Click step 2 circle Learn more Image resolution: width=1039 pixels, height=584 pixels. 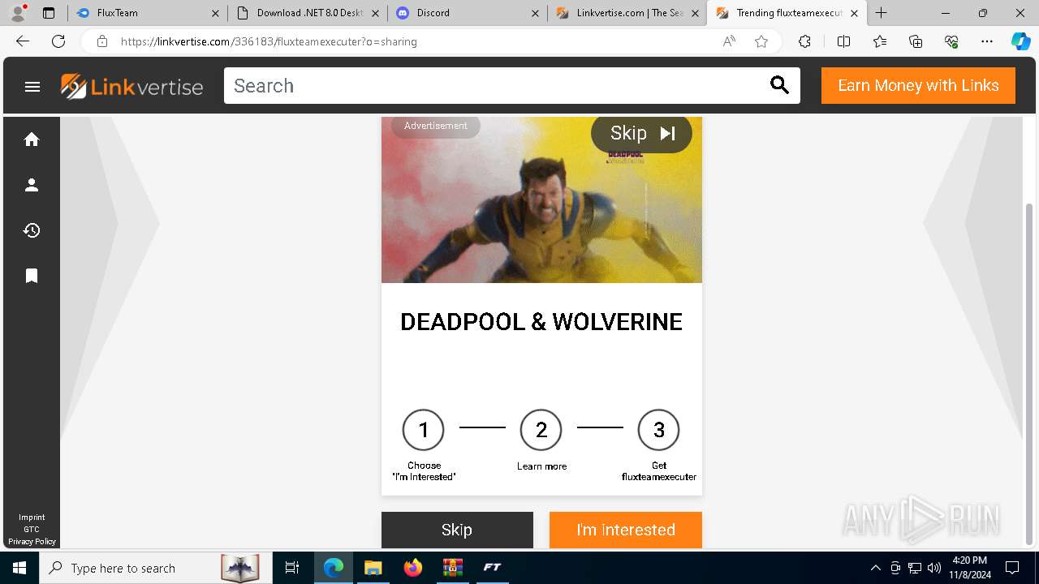[x=541, y=430]
